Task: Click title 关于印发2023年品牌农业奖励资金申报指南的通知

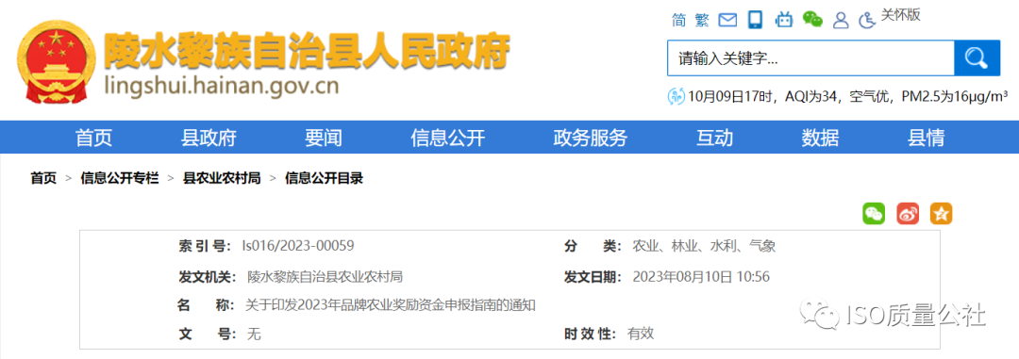Action: point(390,304)
